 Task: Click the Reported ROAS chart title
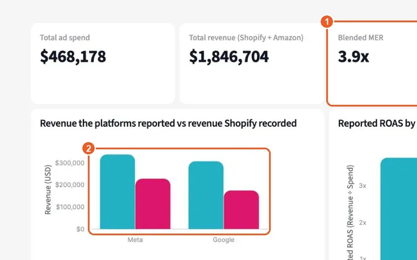tap(377, 123)
